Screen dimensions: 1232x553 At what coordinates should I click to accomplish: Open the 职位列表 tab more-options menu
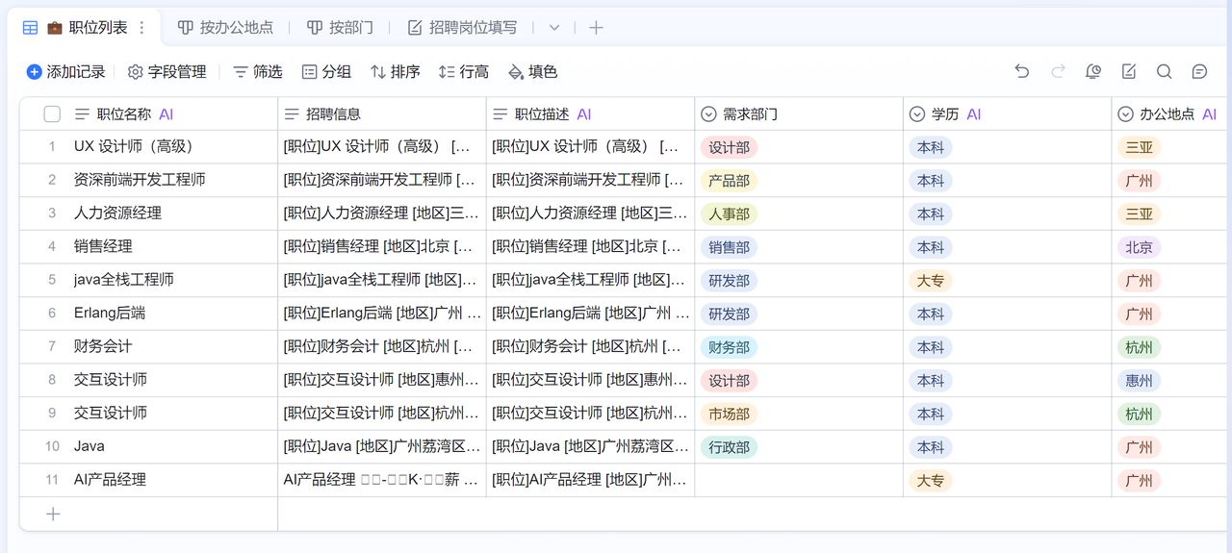point(142,28)
